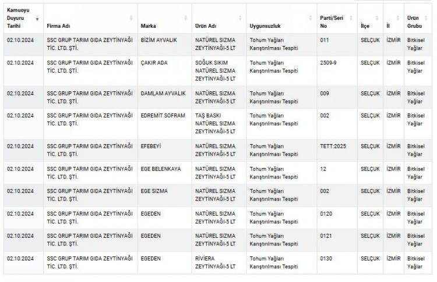Select the BİZİM AYVALIK brand cell
The height and width of the screenshot is (282, 437).
[158, 40]
